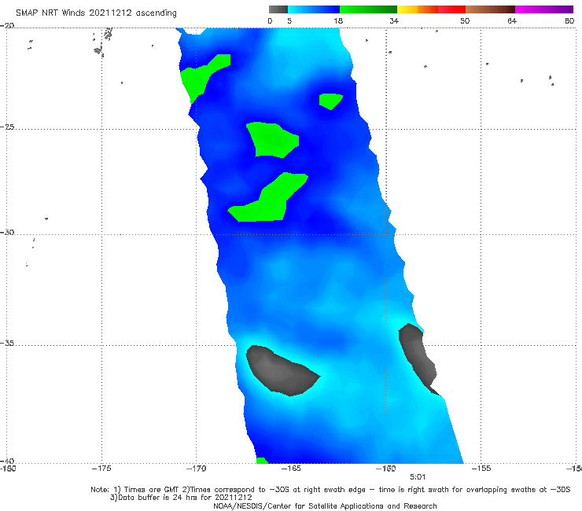The height and width of the screenshot is (511, 582).
Task: Click the colorbar tick label "5"
Action: coord(289,20)
